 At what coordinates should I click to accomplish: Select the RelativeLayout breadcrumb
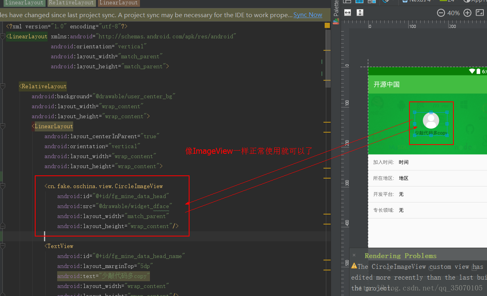[72, 3]
